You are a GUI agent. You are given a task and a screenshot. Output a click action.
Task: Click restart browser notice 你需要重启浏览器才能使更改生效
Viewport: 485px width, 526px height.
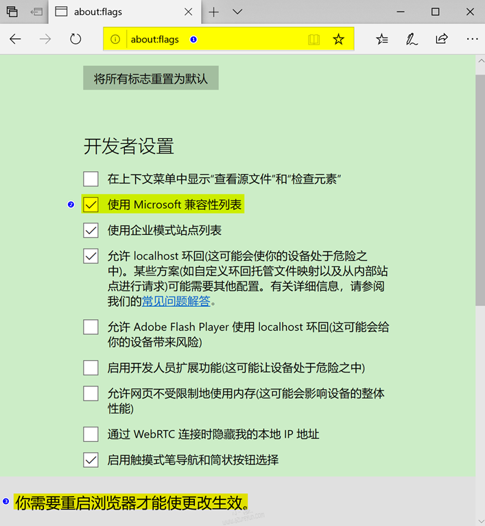131,503
